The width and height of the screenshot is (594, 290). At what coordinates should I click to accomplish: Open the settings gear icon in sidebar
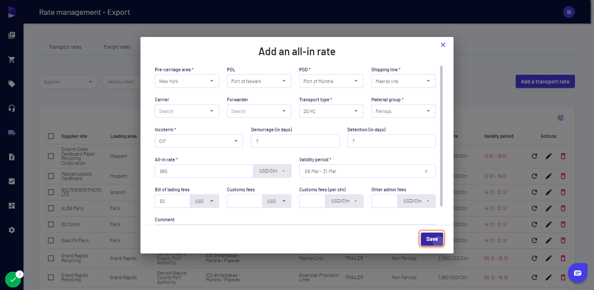(x=12, y=230)
